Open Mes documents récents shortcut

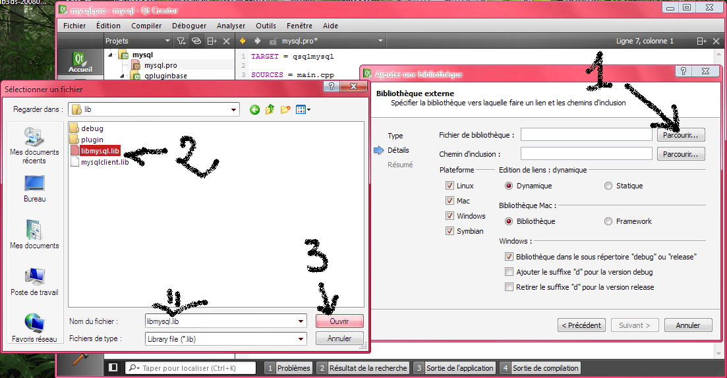pos(34,146)
